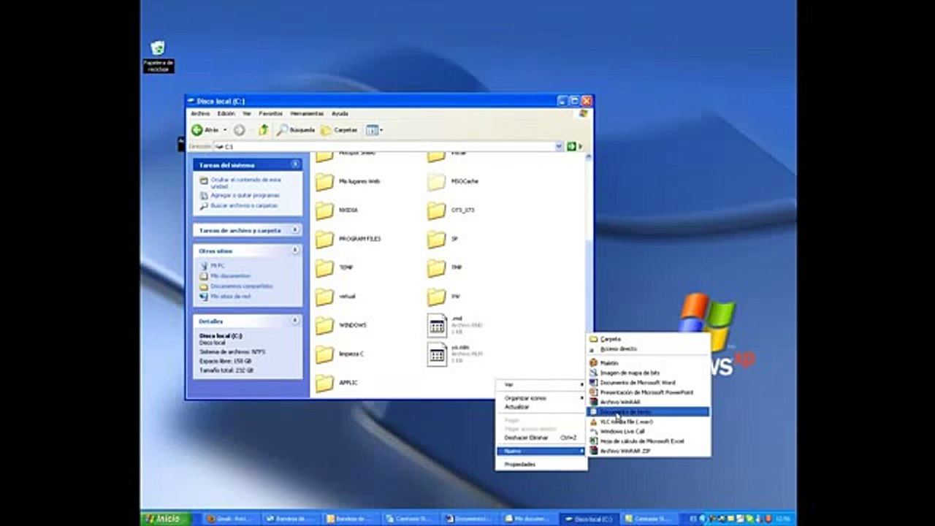Choose Propiedades in the context menu
935x526 pixels.
pos(541,465)
